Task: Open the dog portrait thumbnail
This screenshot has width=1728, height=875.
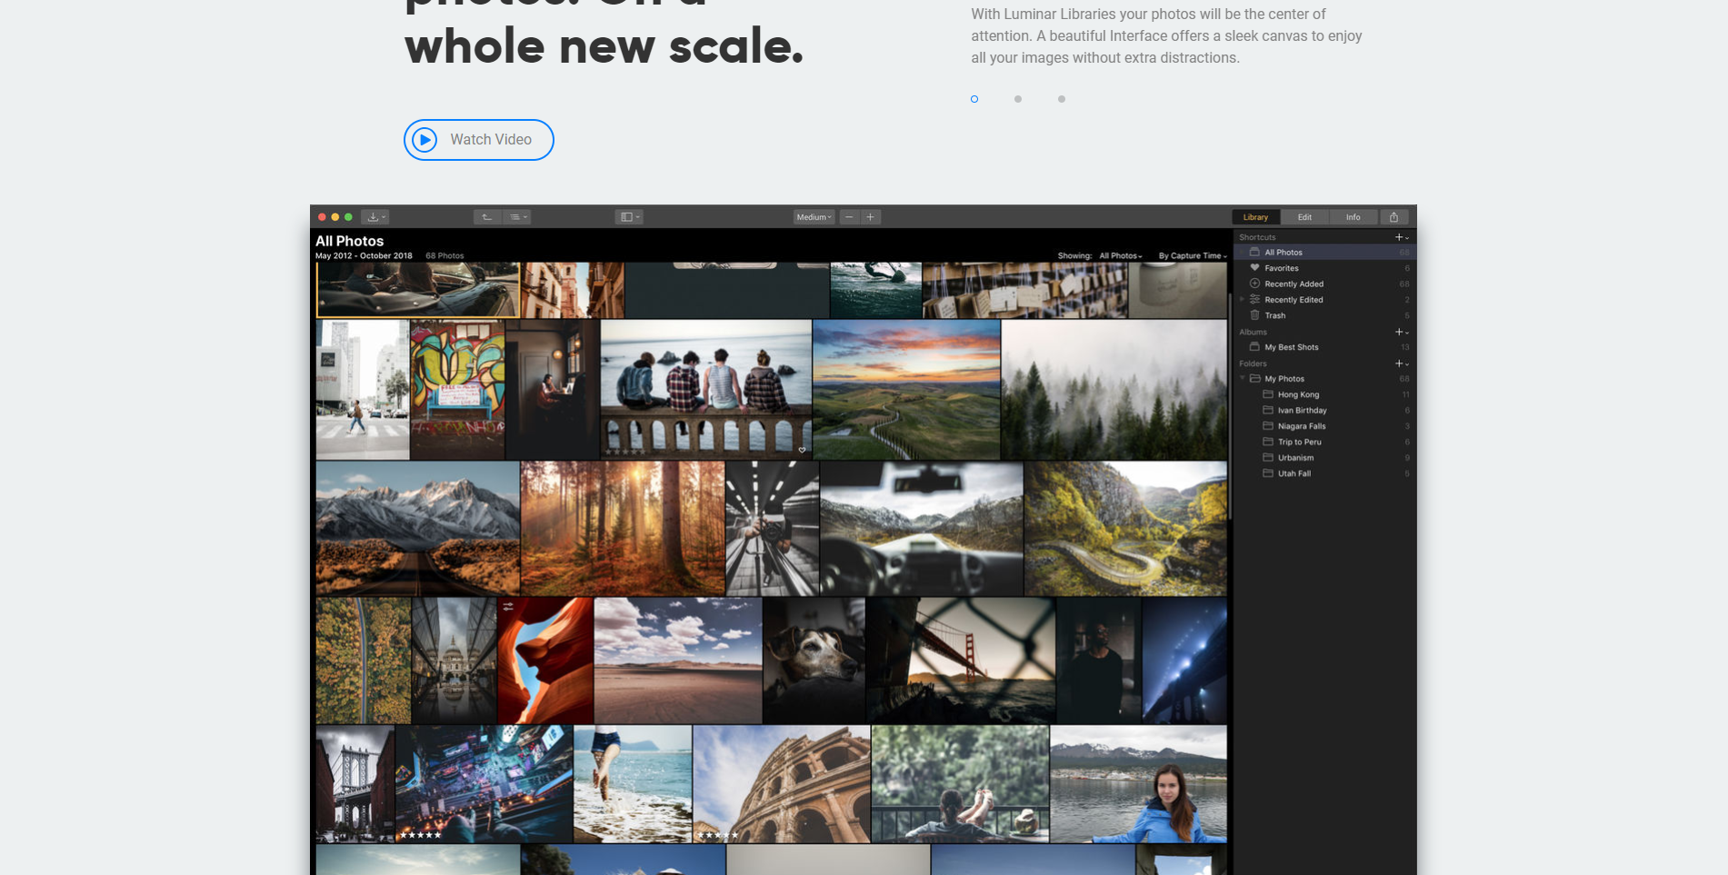Action: (814, 660)
